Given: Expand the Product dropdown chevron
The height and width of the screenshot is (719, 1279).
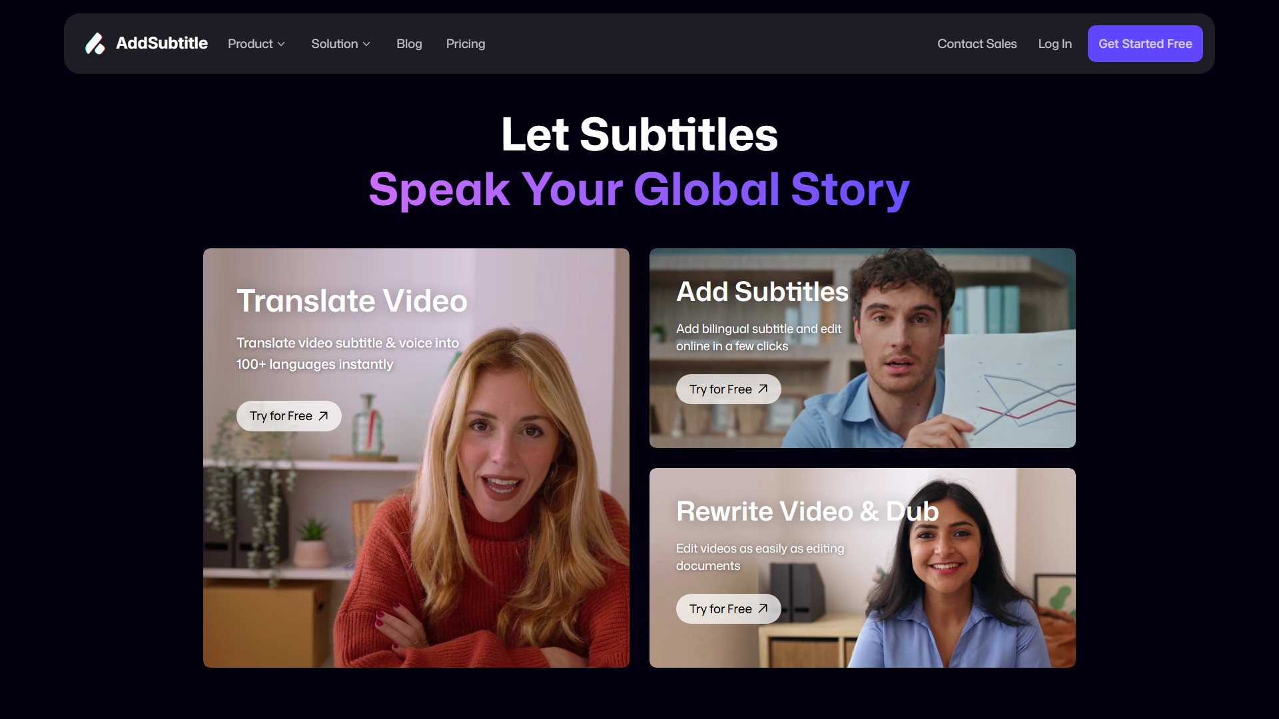Looking at the screenshot, I should pyautogui.click(x=281, y=44).
